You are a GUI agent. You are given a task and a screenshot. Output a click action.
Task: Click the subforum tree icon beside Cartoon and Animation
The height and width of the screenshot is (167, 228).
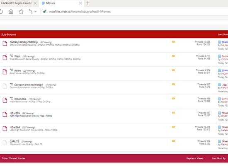[x=11, y=84]
